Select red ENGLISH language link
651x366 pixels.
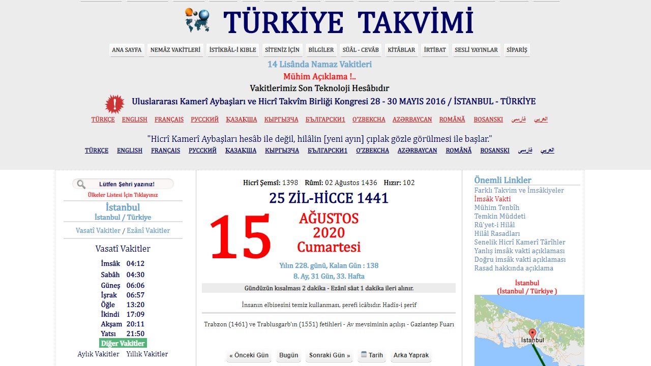point(135,119)
